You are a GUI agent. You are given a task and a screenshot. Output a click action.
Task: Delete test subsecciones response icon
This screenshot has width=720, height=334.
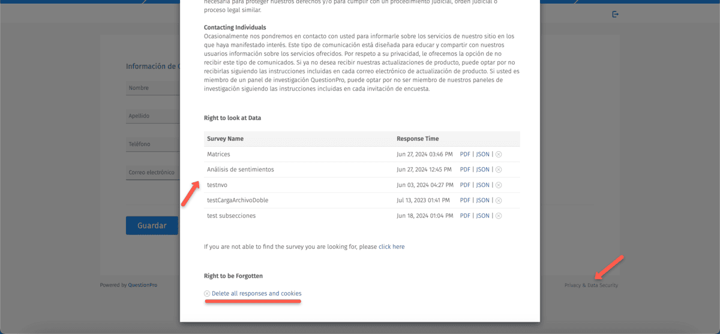coord(499,216)
